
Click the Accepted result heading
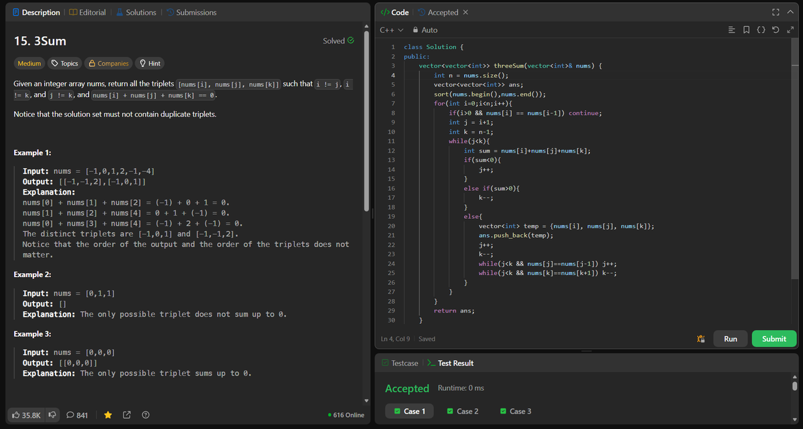point(407,389)
